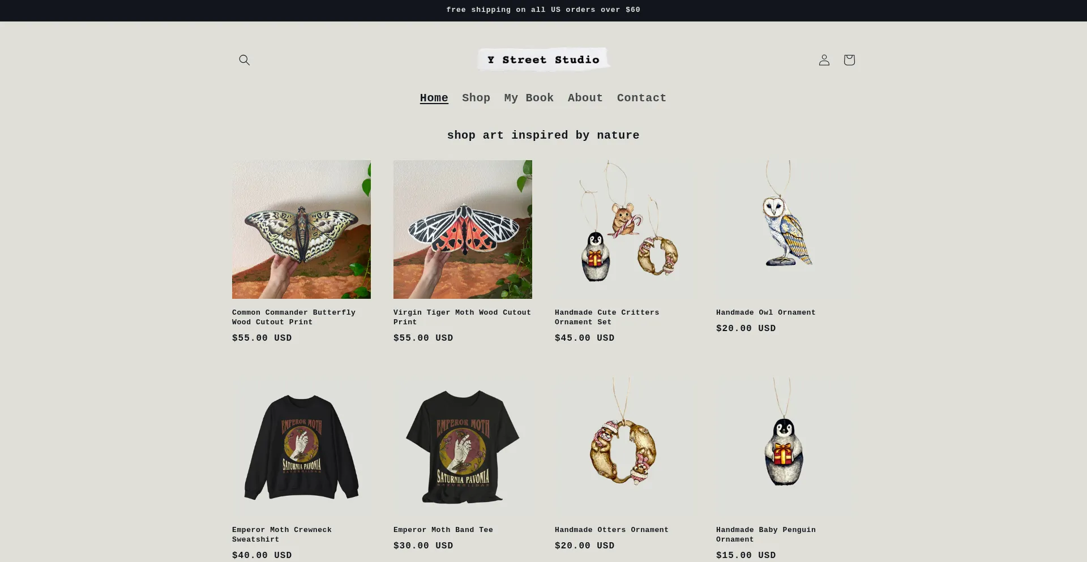Open Common Commander Butterfly product image

pyautogui.click(x=301, y=229)
